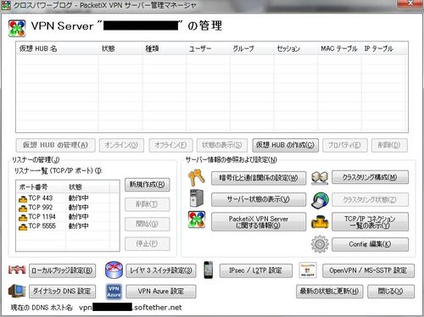The width and height of the screenshot is (424, 317).
Task: Create a new listener with 新規作成(R)
Action: tap(148, 185)
